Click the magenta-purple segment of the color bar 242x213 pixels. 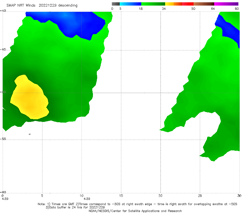click(226, 4)
